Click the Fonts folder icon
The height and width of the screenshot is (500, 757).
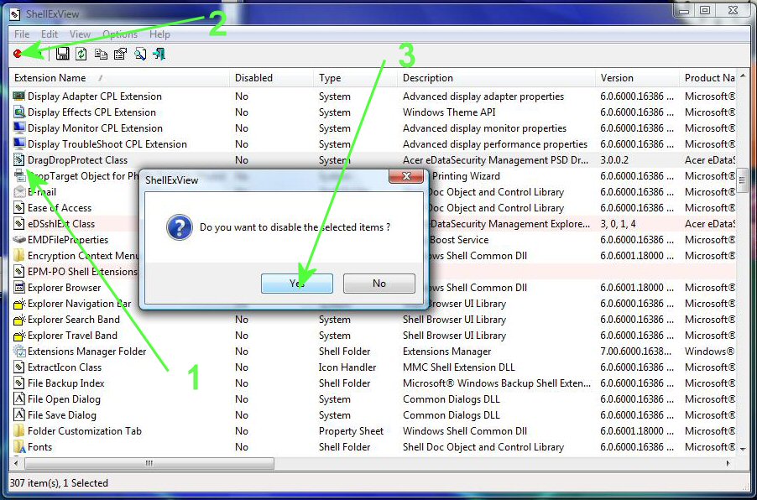18,446
